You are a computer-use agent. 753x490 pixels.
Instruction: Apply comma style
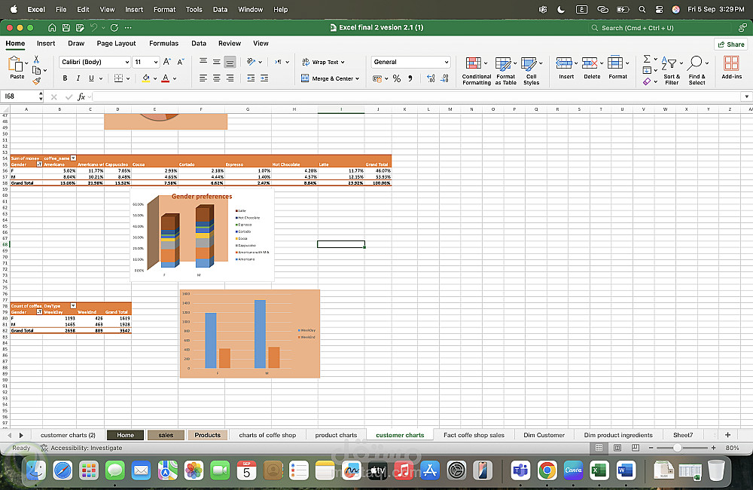pos(410,78)
